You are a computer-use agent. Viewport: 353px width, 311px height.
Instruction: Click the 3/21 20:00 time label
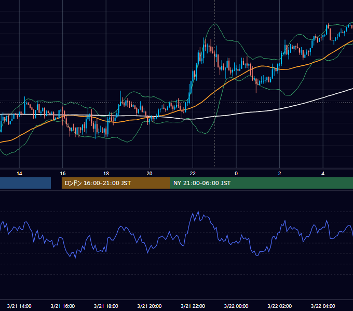click(150, 306)
